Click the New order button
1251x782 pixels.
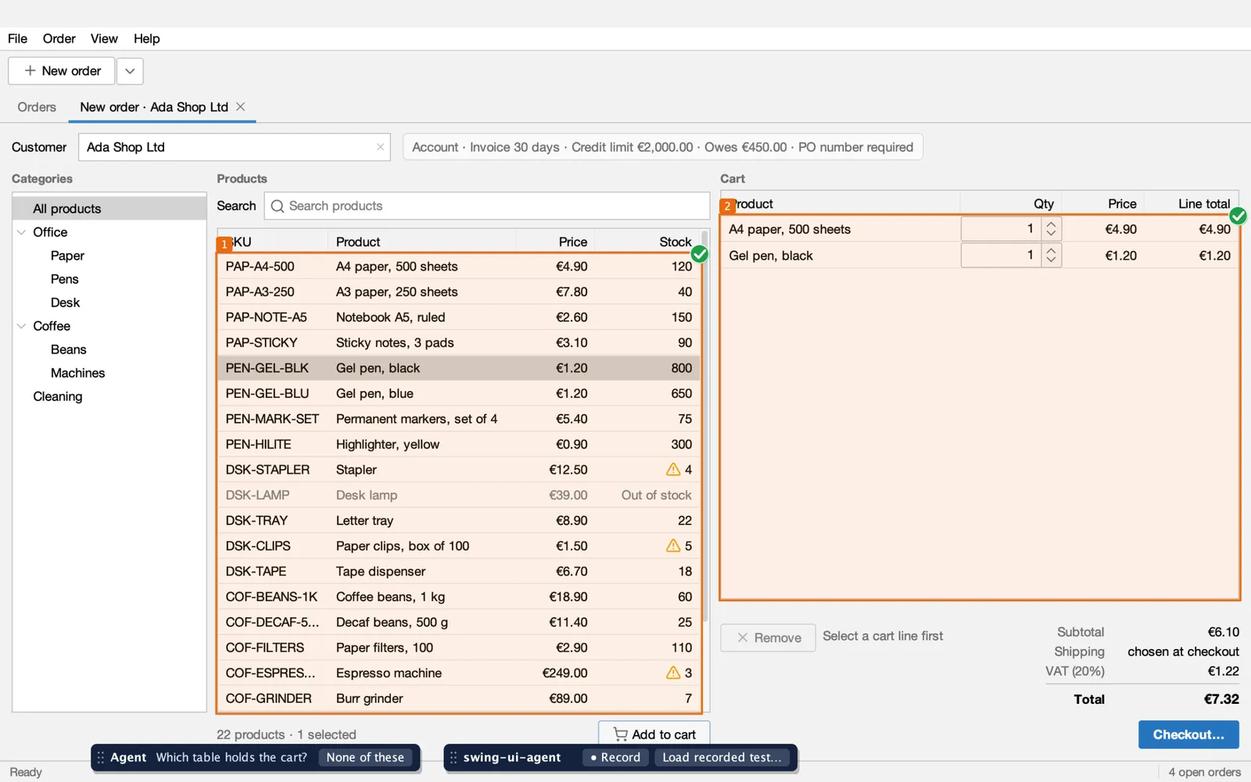62,70
